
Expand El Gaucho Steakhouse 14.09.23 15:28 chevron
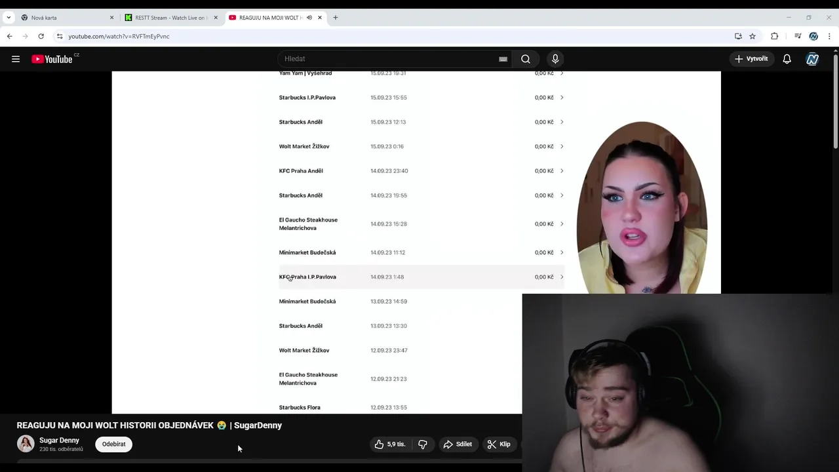[562, 224]
